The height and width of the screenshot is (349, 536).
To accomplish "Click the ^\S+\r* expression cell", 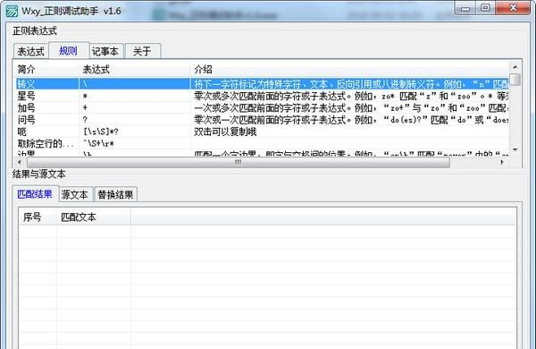I will (x=99, y=144).
